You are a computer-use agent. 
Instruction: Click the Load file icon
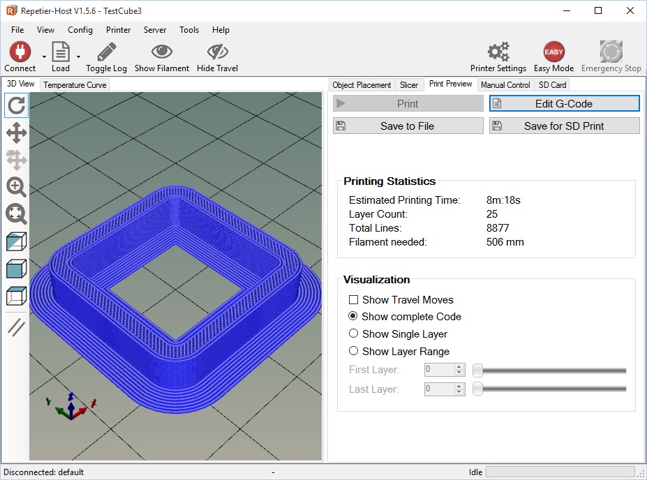pyautogui.click(x=60, y=52)
